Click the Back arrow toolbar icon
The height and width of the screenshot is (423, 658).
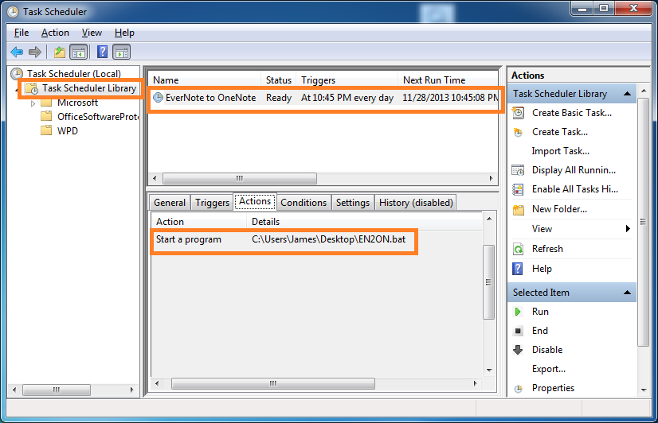(17, 52)
